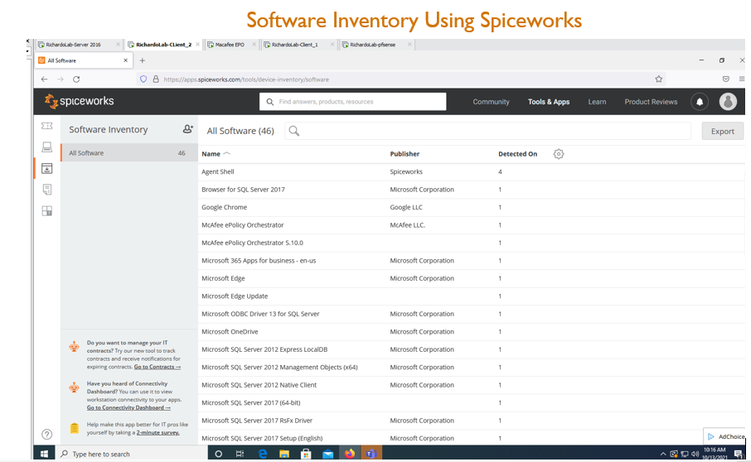Open the dashboard grid sidebar icon

click(x=47, y=211)
